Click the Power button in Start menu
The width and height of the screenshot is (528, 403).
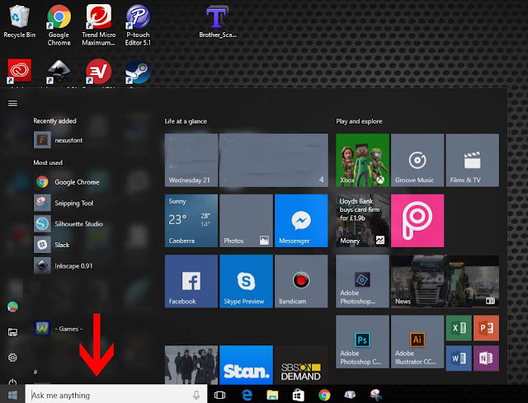(x=13, y=382)
